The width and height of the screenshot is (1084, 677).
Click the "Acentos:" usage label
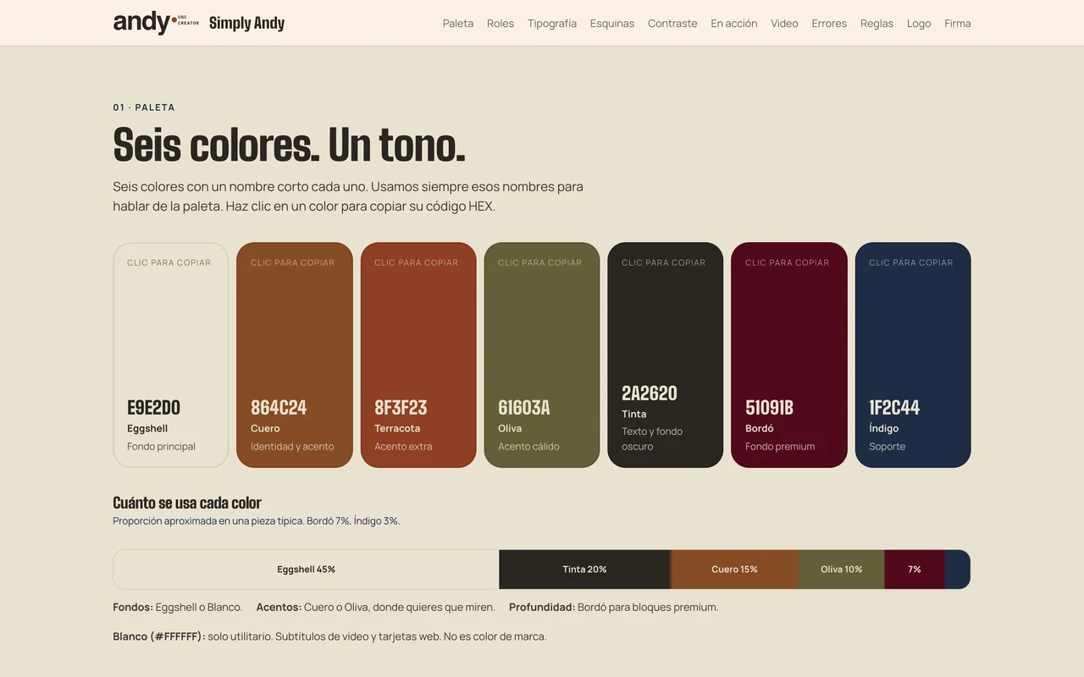tap(279, 607)
